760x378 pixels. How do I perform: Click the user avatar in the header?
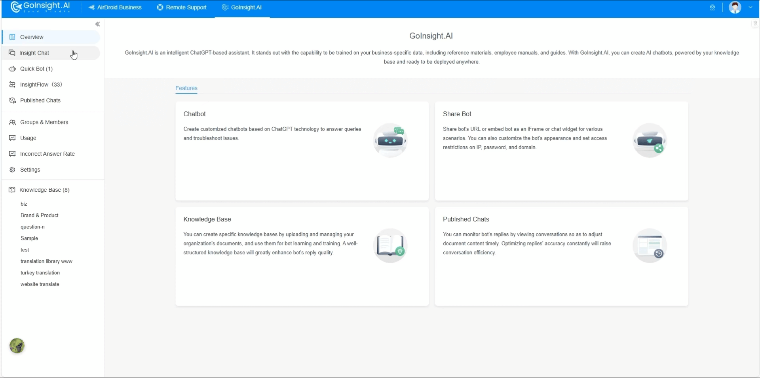735,8
